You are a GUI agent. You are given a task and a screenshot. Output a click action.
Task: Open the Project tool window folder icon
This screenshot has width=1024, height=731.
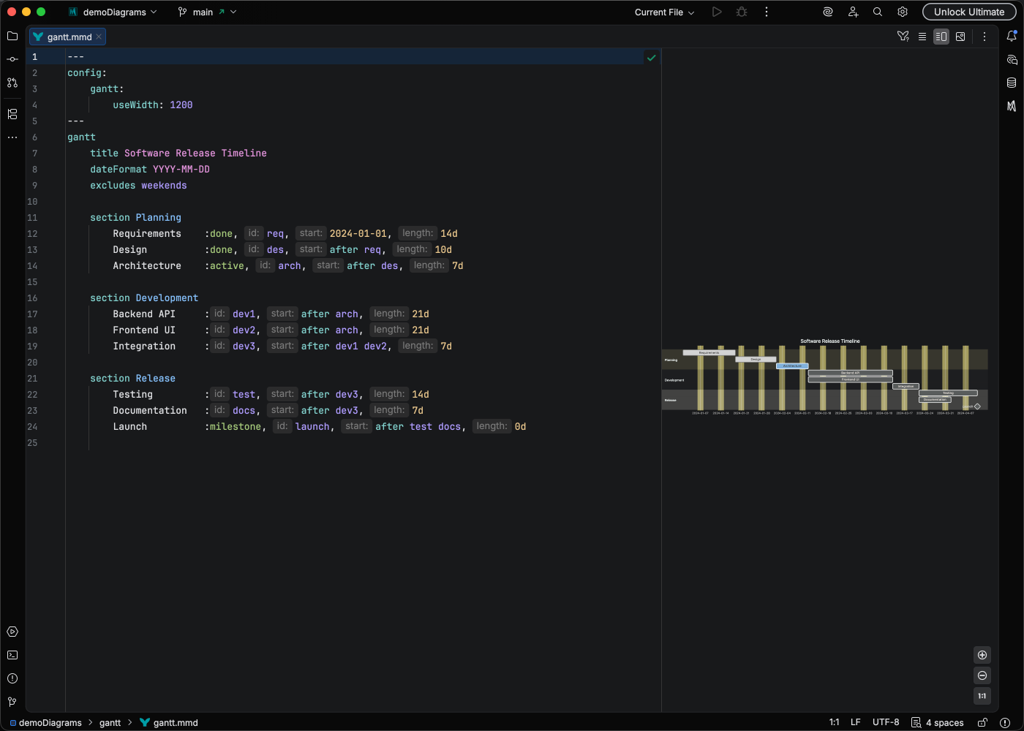(x=12, y=36)
